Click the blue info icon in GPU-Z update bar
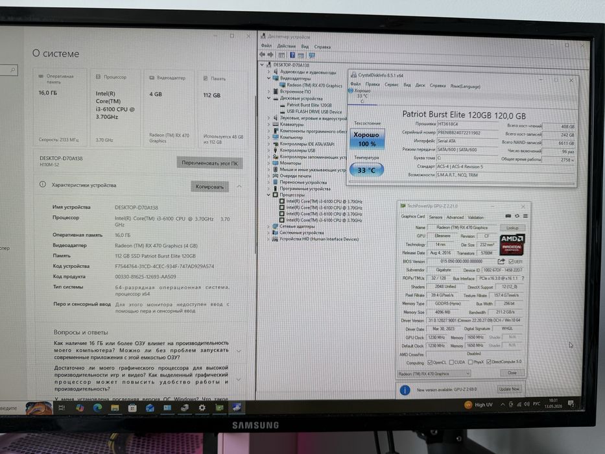The width and height of the screenshot is (605, 454). pos(405,390)
